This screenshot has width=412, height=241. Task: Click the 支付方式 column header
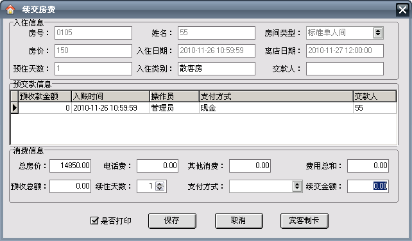pyautogui.click(x=276, y=97)
